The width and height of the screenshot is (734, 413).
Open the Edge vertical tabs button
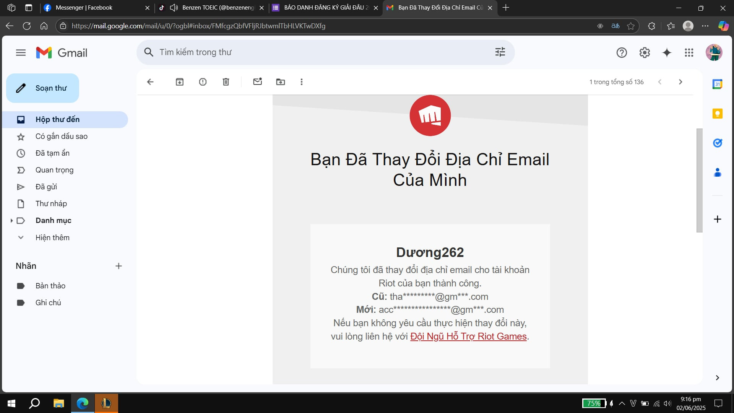tap(29, 8)
